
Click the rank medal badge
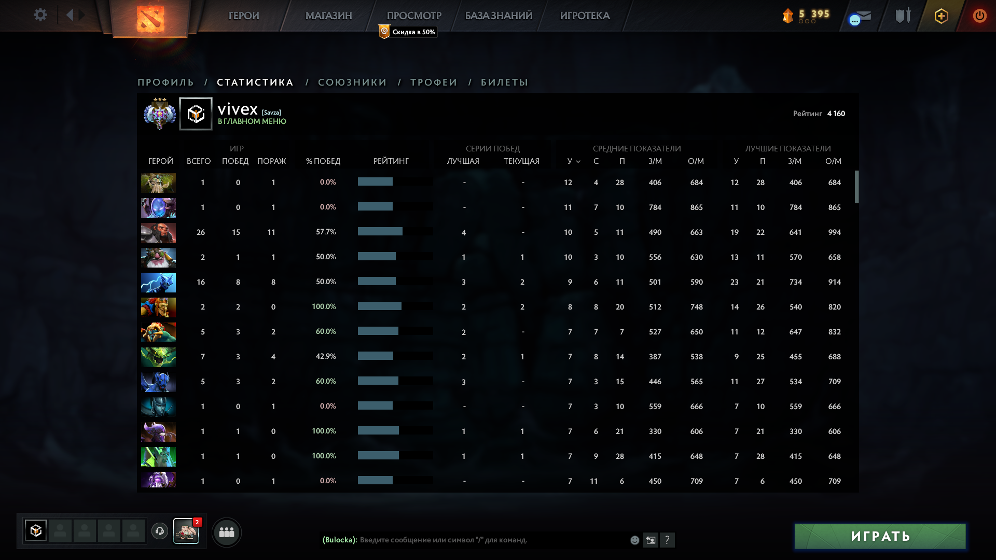[160, 114]
